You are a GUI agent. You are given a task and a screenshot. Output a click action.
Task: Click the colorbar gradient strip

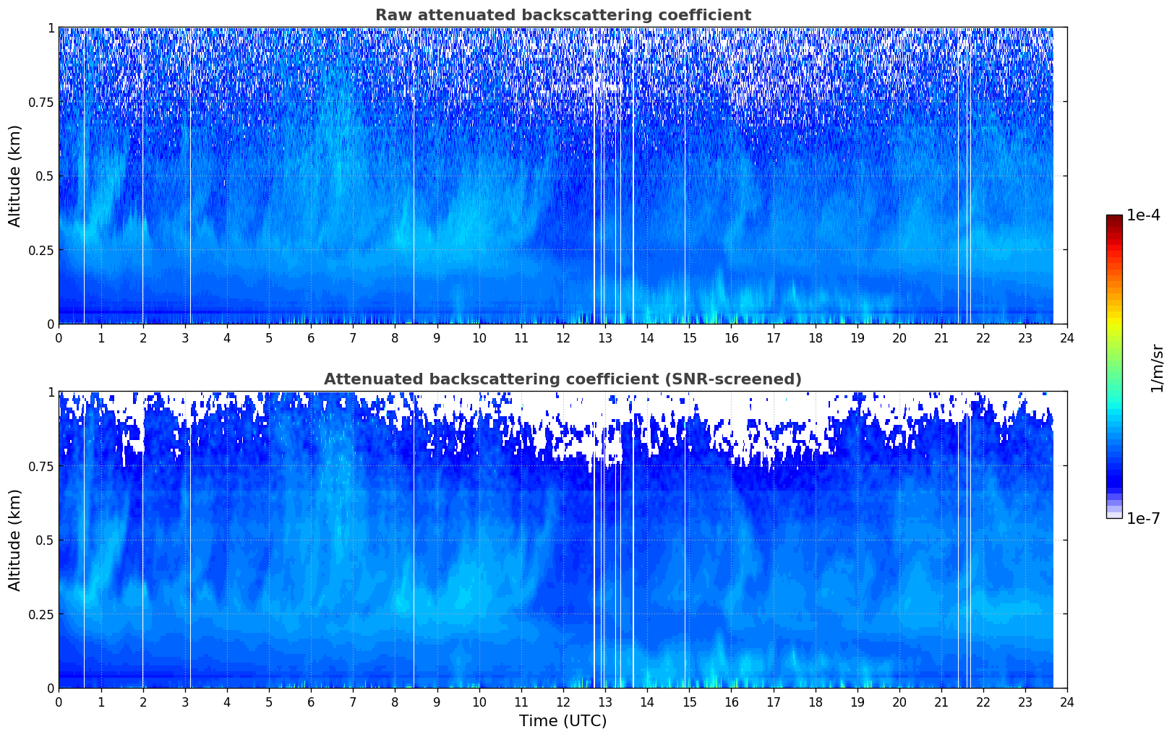click(x=1114, y=366)
